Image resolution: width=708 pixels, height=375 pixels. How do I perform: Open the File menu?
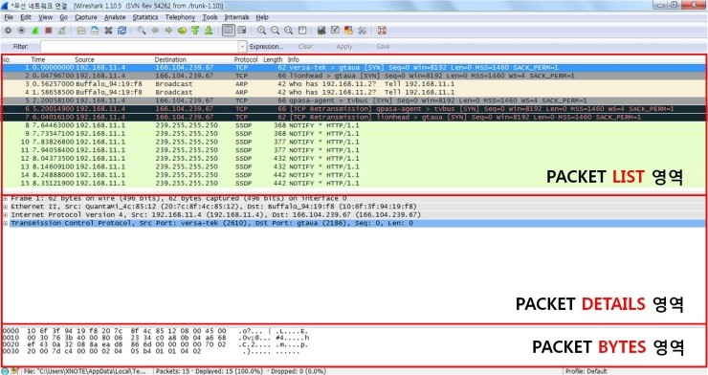click(x=9, y=17)
